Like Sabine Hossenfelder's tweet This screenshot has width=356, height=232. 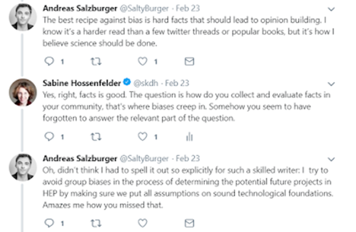(142, 136)
